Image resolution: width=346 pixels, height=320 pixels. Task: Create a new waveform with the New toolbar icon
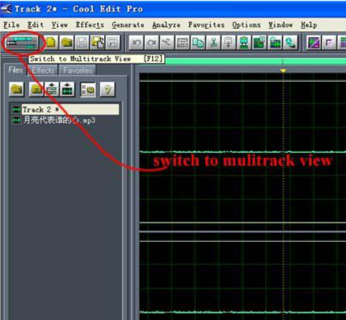click(51, 42)
